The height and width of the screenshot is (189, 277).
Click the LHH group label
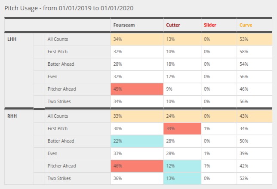click(x=12, y=39)
